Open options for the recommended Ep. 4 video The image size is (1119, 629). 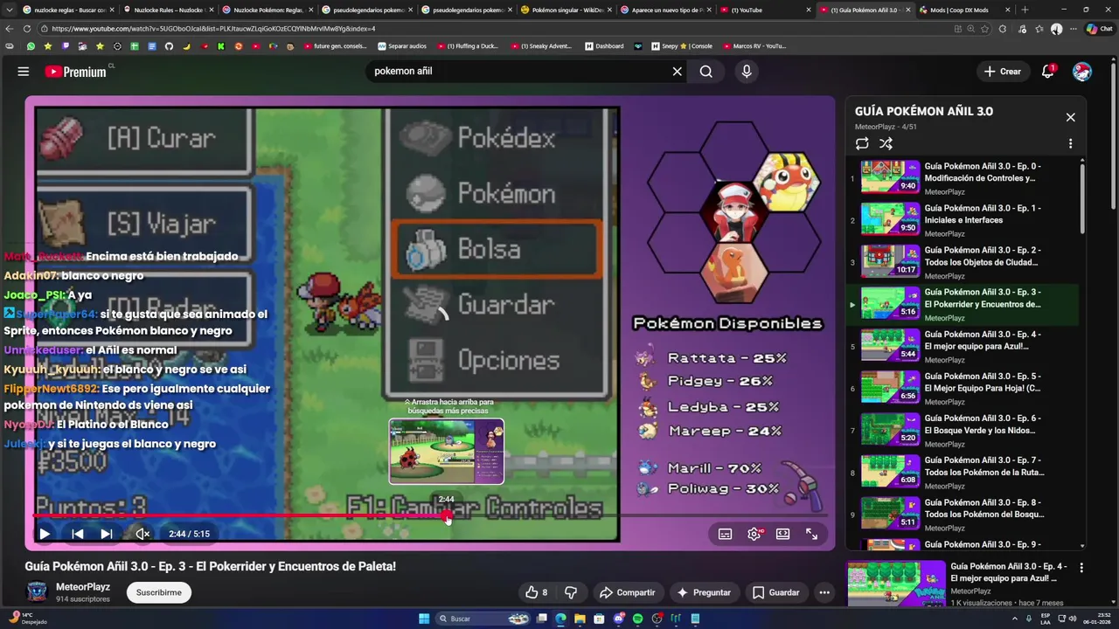[1081, 568]
